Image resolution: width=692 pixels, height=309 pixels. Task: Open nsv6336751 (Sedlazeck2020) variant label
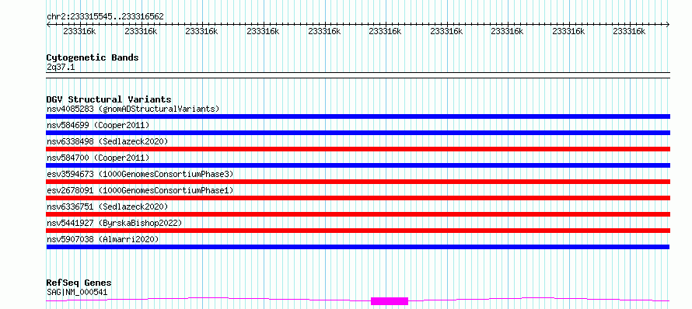[x=107, y=207]
